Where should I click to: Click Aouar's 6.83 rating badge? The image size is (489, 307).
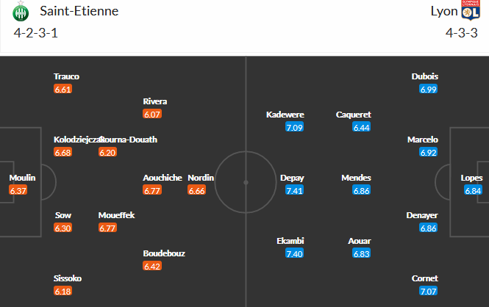pyautogui.click(x=361, y=254)
